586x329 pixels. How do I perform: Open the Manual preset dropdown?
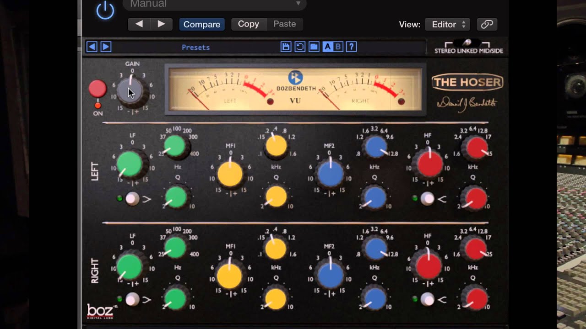[x=214, y=5]
